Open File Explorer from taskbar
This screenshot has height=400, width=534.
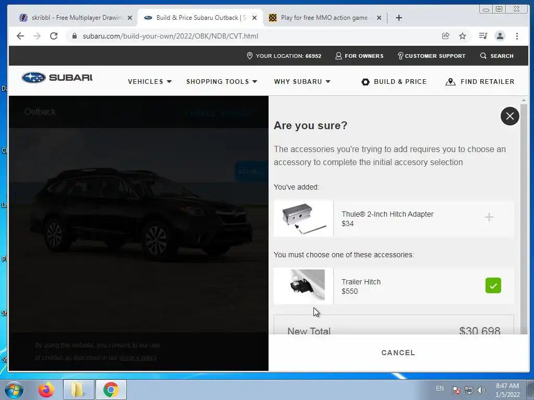(78, 390)
